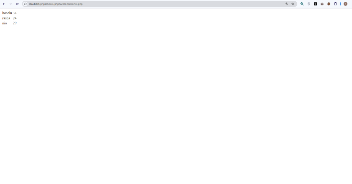Click the name hosein in the table
Screen dimensions: 352x184
tap(7, 13)
